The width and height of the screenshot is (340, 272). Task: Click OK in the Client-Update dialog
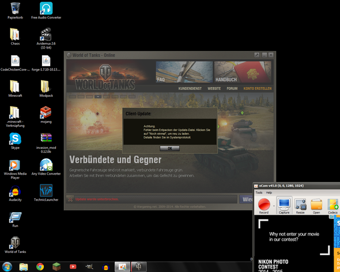[169, 148]
